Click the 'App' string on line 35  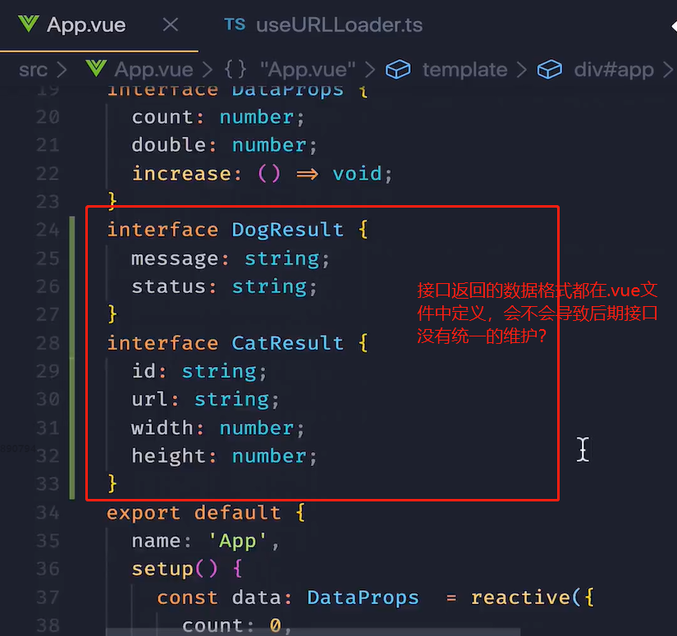pyautogui.click(x=237, y=541)
